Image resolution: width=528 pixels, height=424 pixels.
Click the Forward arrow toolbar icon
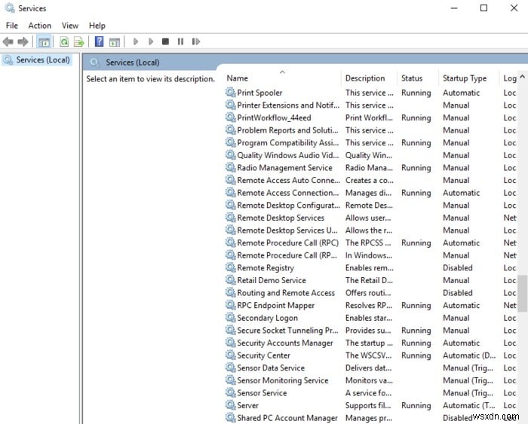tap(23, 41)
